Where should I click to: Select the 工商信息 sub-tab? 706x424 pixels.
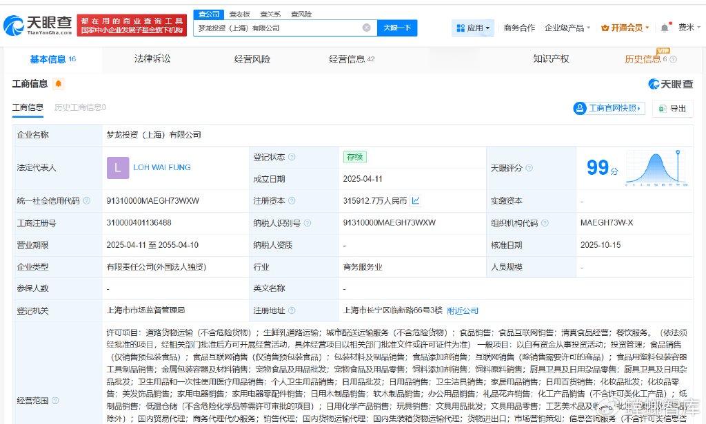click(28, 107)
